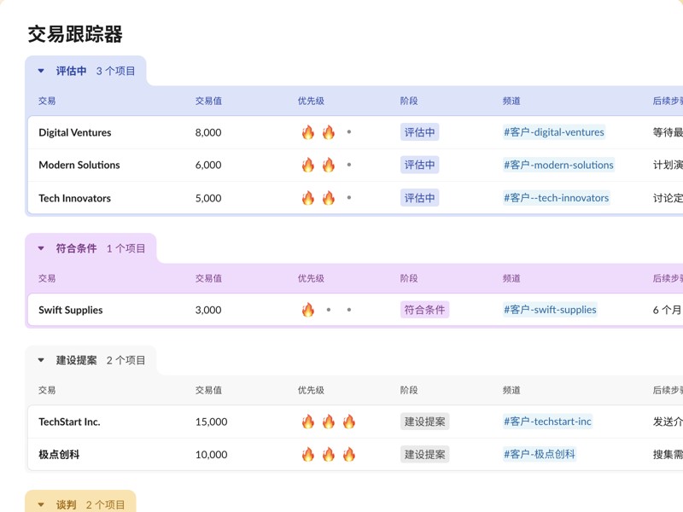This screenshot has width=683, height=512.
Task: Expand the 谈判 section
Action: click(39, 504)
